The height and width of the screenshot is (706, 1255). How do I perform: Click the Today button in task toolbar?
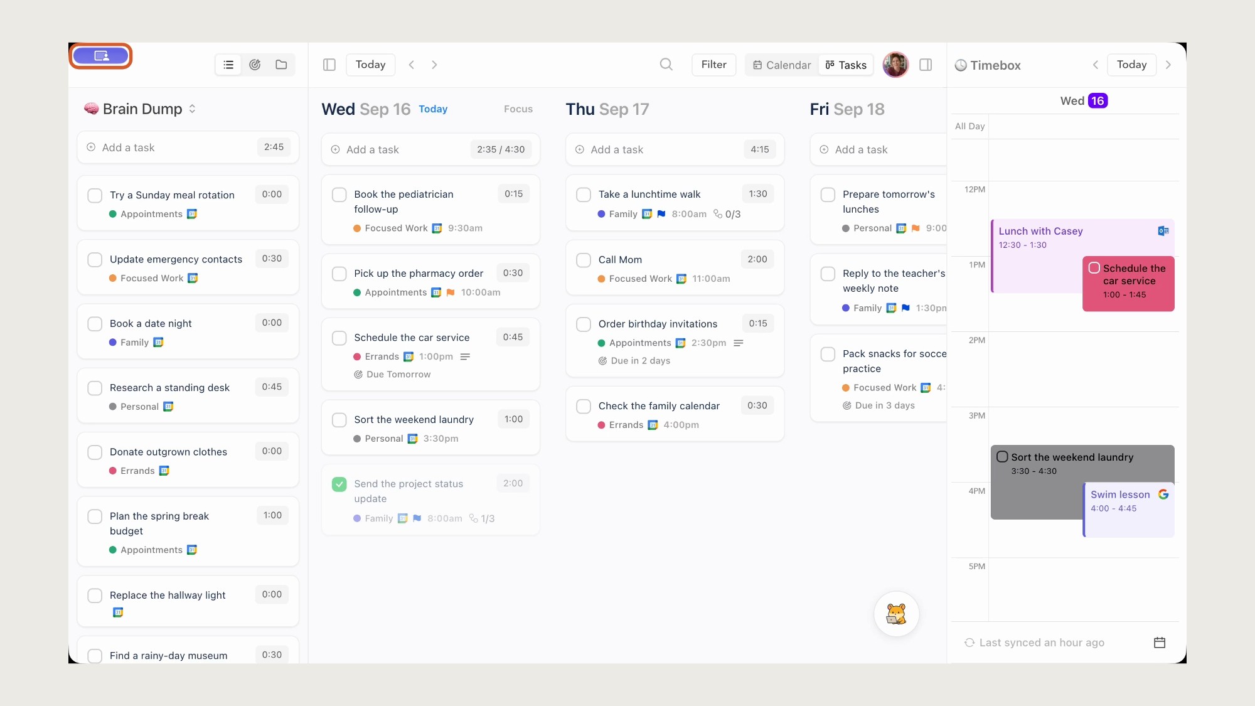(371, 65)
